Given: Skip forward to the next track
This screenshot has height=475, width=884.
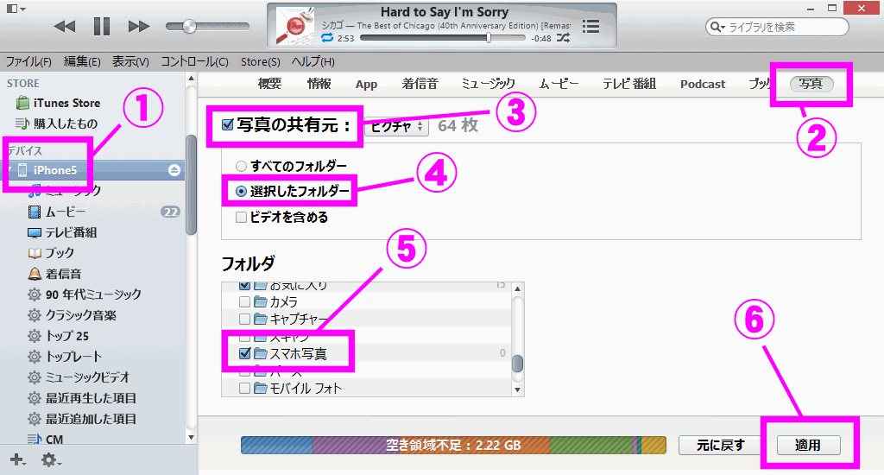Looking at the screenshot, I should [x=139, y=27].
